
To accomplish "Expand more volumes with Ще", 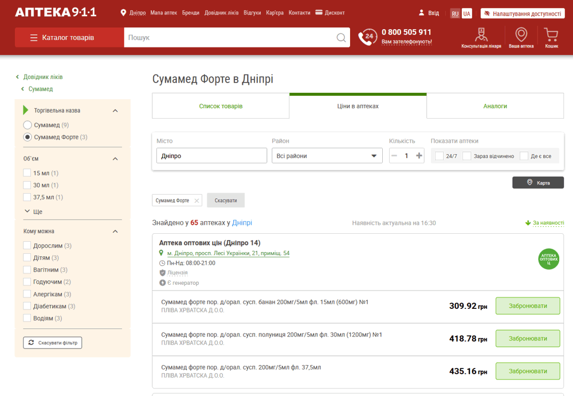I will pyautogui.click(x=33, y=211).
